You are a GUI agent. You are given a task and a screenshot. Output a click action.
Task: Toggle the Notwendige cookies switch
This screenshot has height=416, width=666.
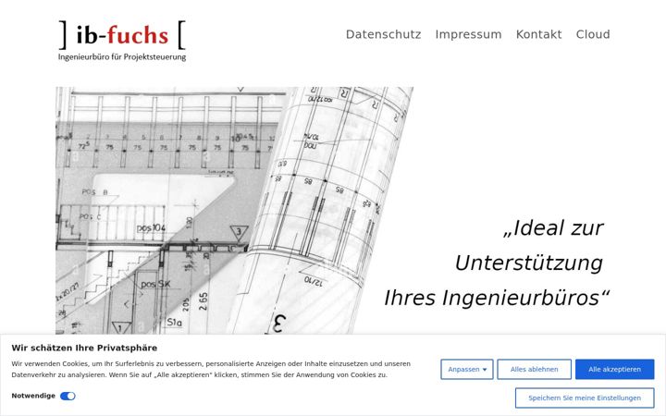click(x=68, y=396)
